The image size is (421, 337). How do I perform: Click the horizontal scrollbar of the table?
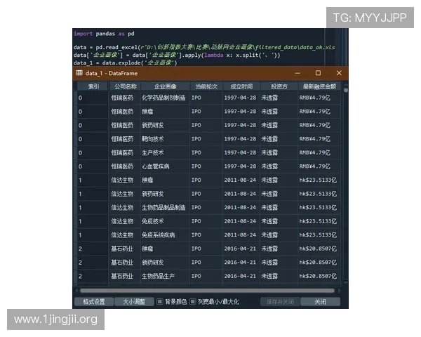pyautogui.click(x=207, y=291)
